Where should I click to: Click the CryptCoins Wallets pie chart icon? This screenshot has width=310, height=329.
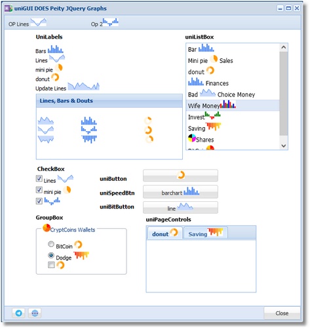pos(47,228)
